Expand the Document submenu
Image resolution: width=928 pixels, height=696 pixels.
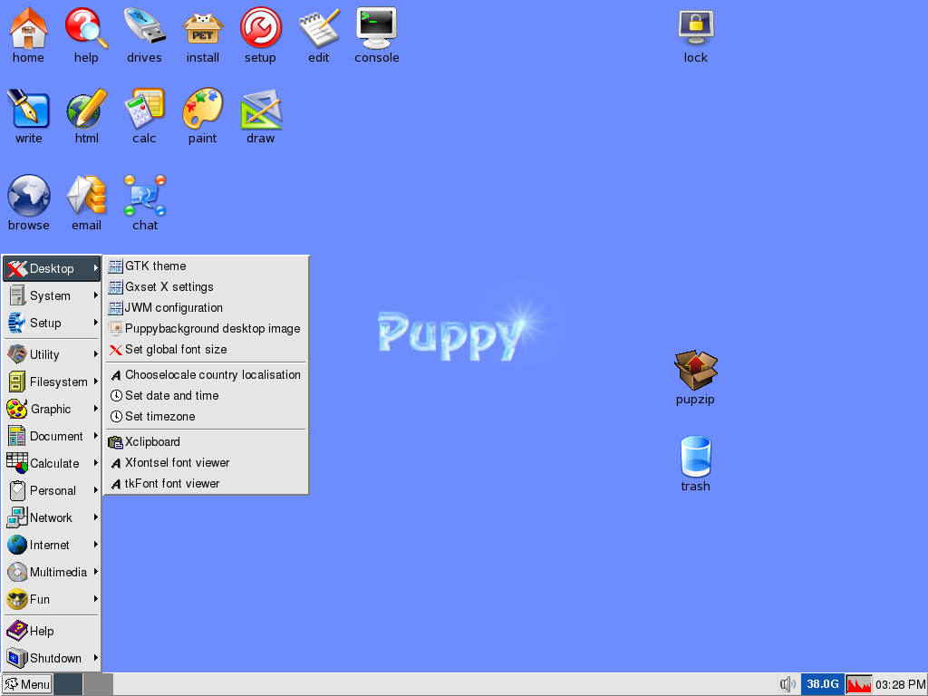click(52, 436)
